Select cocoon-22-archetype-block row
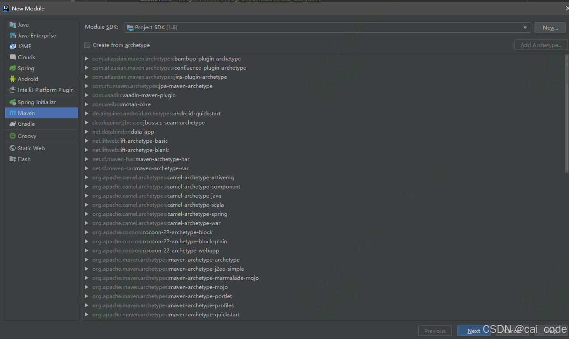The image size is (569, 339). coord(324,232)
